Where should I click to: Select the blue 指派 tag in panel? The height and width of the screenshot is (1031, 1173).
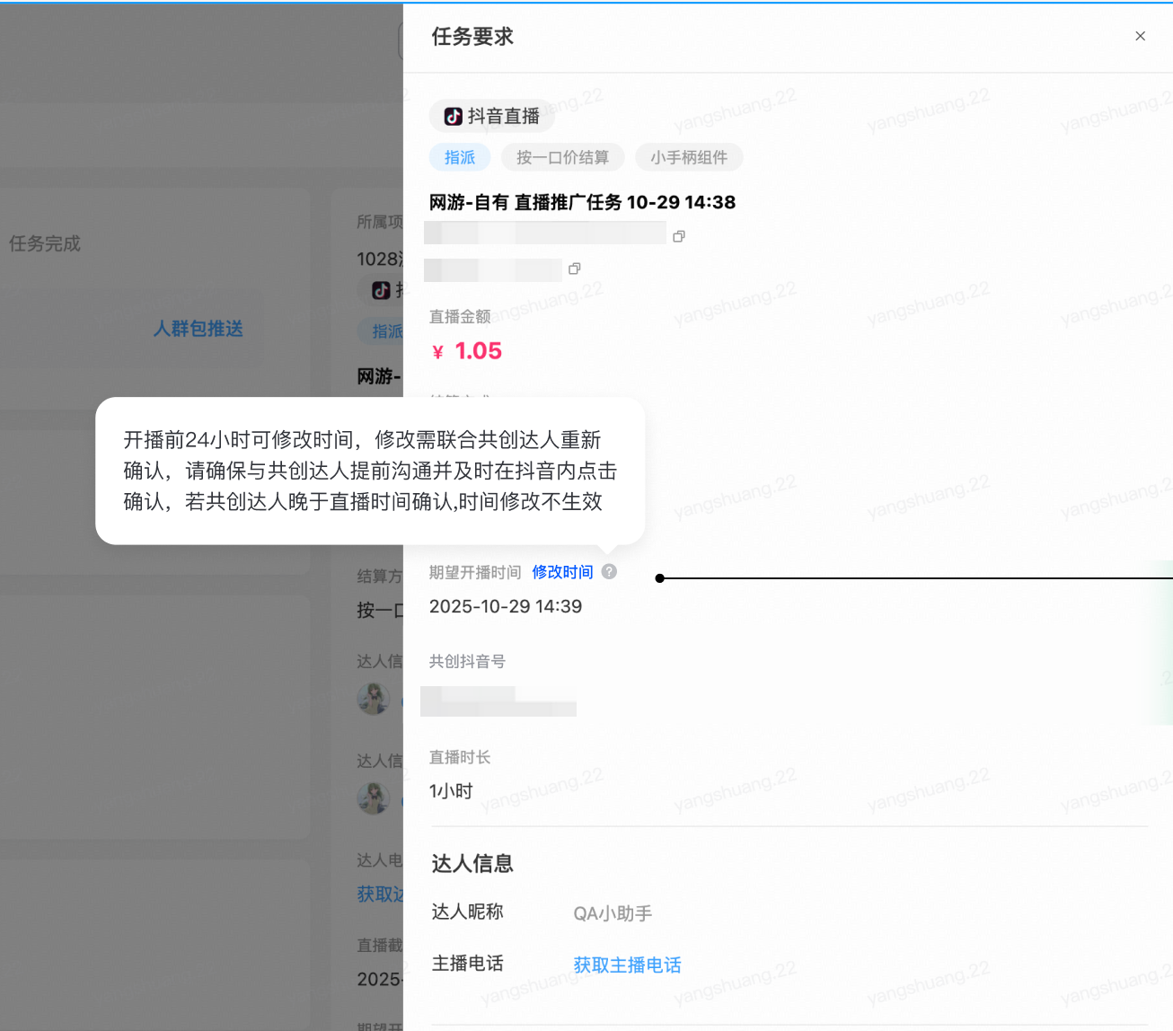[x=459, y=157]
